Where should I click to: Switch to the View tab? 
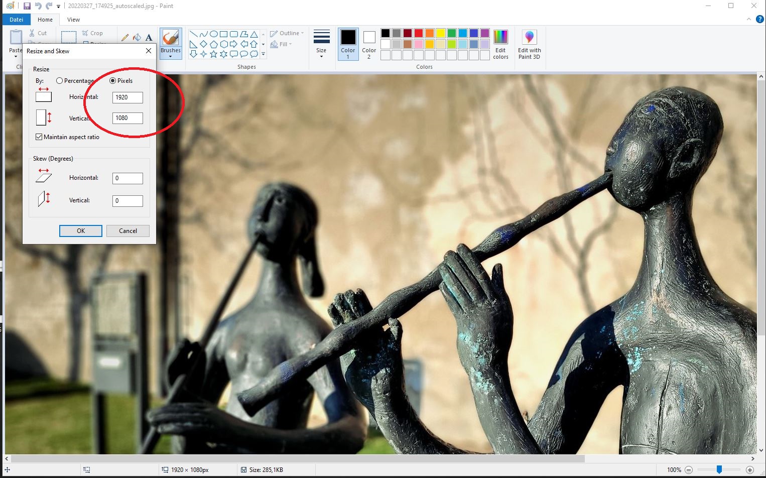click(73, 20)
